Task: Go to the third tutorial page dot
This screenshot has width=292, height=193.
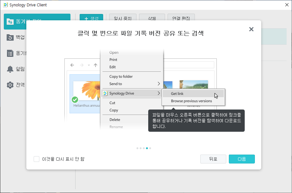Action: [x=144, y=148]
